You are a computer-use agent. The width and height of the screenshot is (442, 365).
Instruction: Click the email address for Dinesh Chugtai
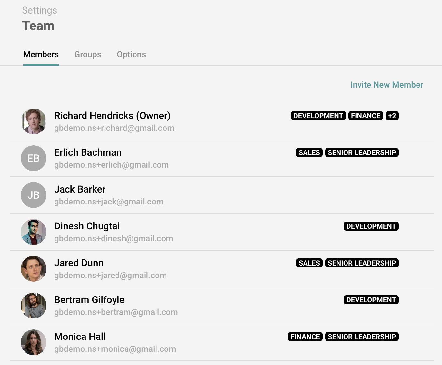pos(114,238)
